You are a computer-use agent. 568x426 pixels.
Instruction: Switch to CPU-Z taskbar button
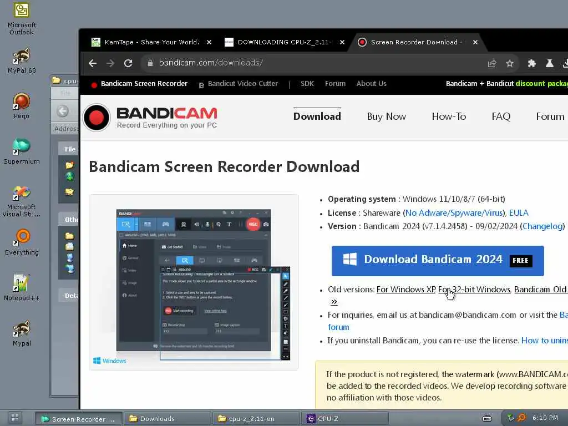pos(345,419)
